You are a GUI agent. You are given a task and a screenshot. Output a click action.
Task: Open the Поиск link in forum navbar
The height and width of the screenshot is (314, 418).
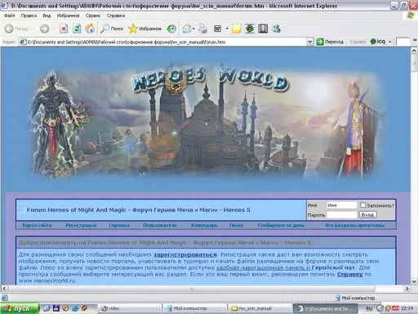(236, 226)
